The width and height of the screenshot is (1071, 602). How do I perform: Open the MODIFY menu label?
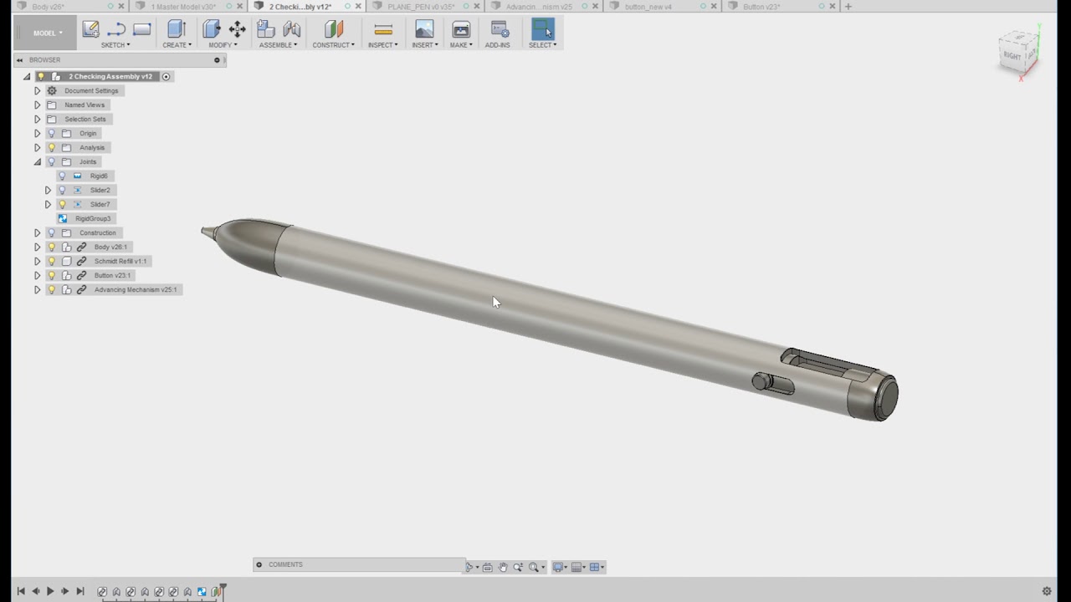point(223,45)
